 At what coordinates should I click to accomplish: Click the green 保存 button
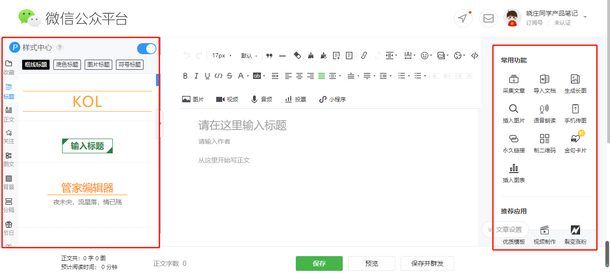319,263
